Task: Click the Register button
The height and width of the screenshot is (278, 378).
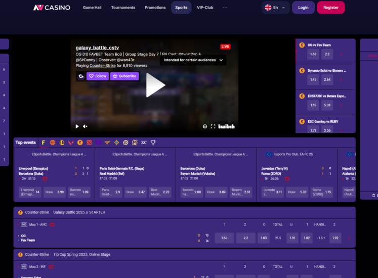Action: coord(330,8)
